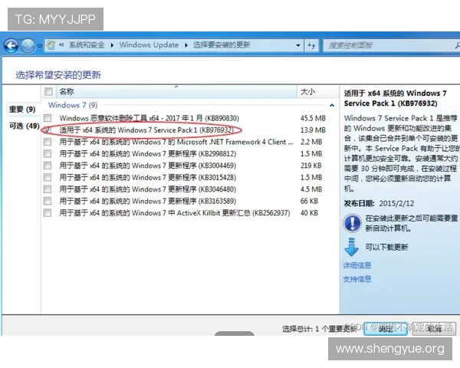This screenshot has width=460, height=368.
Task: Click Windows Update in the breadcrumb
Action: point(149,45)
